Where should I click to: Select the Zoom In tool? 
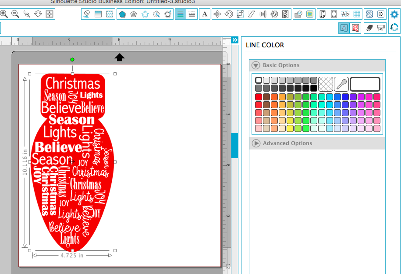point(4,14)
